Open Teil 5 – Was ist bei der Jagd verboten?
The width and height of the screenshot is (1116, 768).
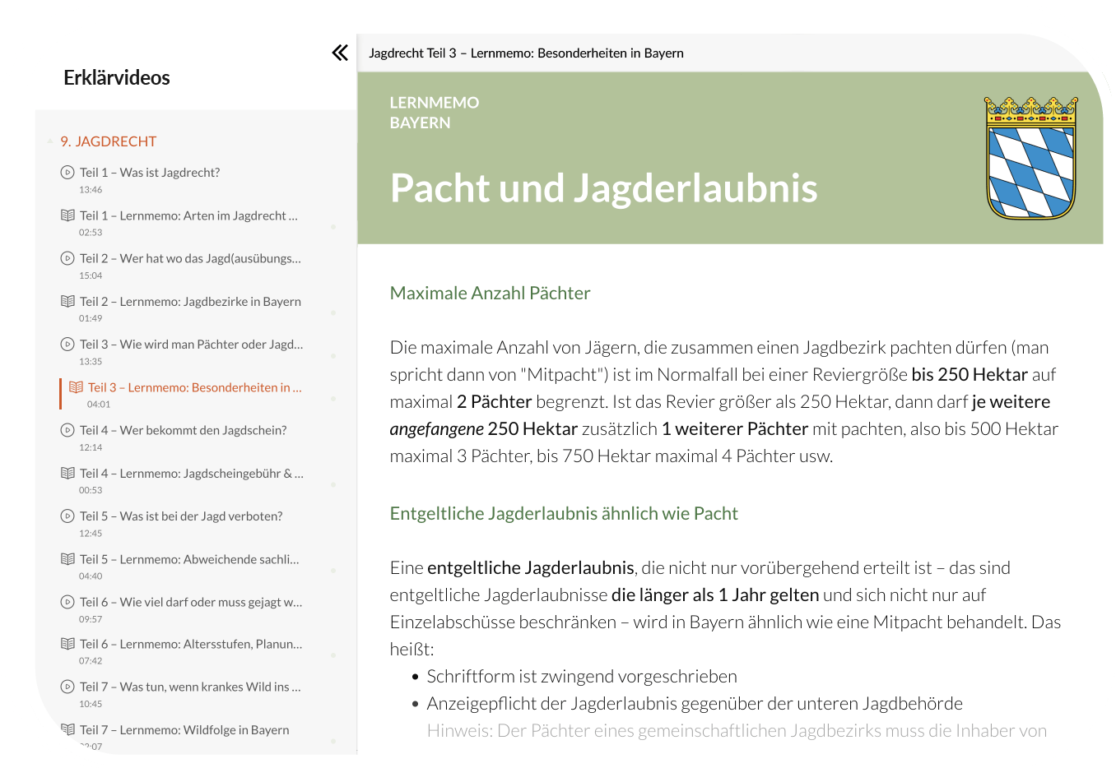181,516
